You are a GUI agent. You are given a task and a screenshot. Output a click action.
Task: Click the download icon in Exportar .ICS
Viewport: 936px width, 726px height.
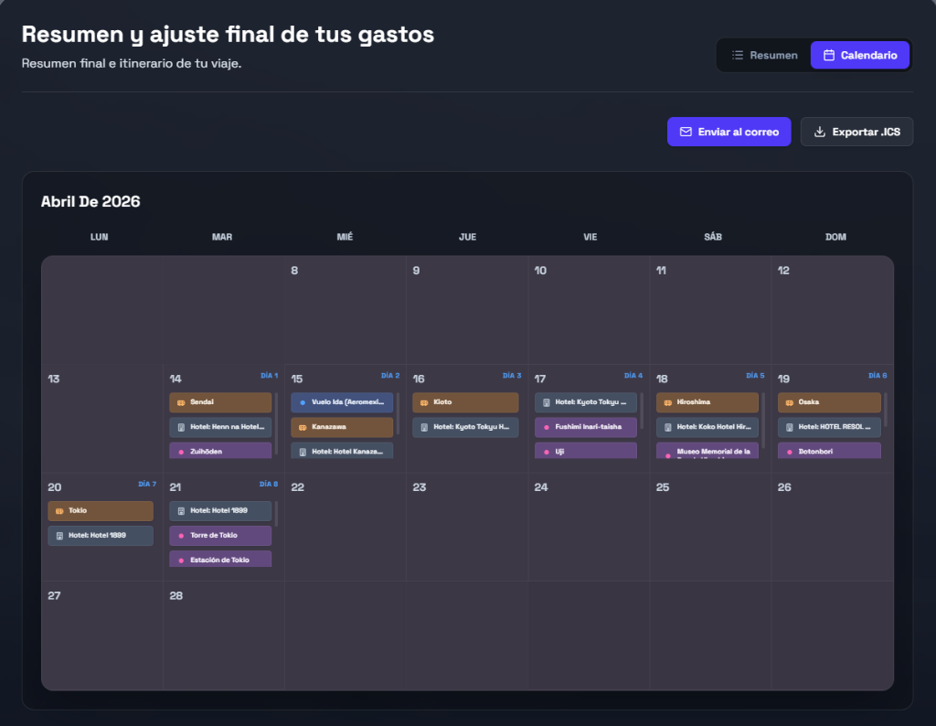pos(820,132)
